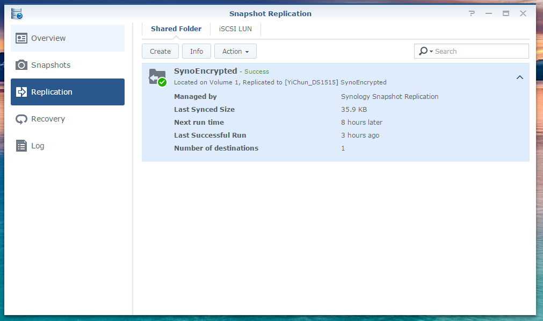Switch to the Shared Folder tab

pos(176,29)
